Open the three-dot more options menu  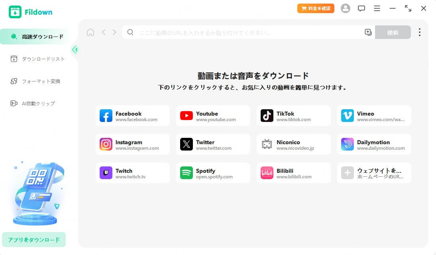point(419,32)
